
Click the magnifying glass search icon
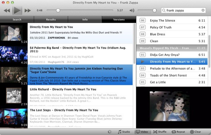tap(164, 11)
